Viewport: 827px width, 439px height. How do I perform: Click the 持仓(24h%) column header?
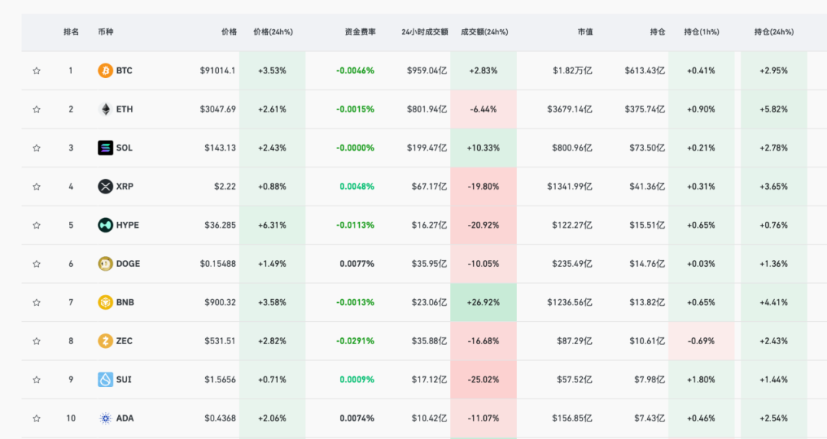tap(773, 32)
